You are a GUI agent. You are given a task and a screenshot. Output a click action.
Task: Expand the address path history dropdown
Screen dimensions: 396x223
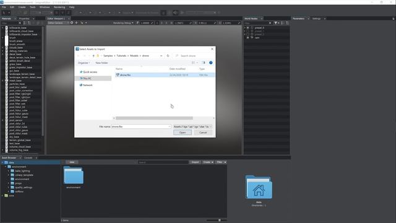(x=161, y=56)
